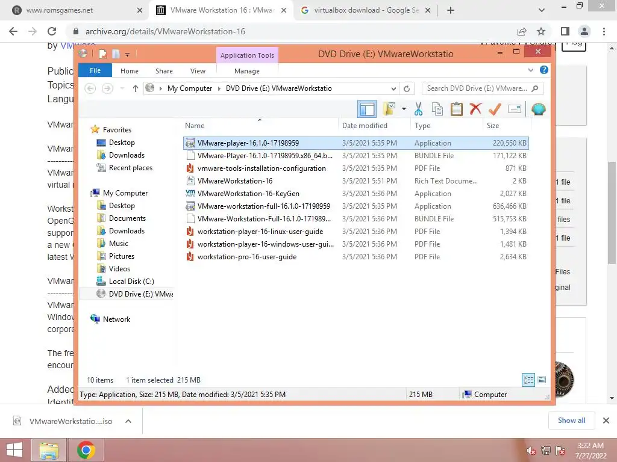Viewport: 617px width, 462px height.
Task: Open Chrome three-dot menu
Action: tap(604, 31)
